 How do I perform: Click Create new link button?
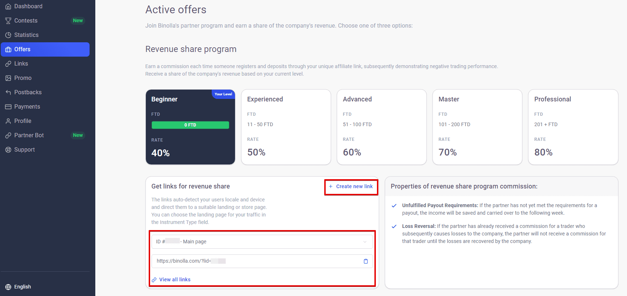[351, 187]
